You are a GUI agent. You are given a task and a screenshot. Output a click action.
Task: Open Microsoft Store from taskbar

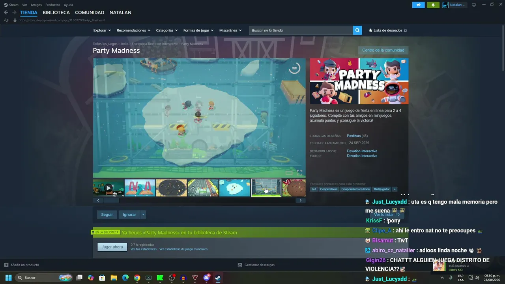click(x=102, y=278)
